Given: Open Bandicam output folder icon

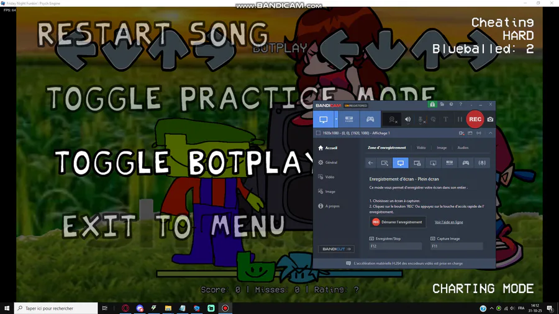Looking at the screenshot, I should pos(442,104).
